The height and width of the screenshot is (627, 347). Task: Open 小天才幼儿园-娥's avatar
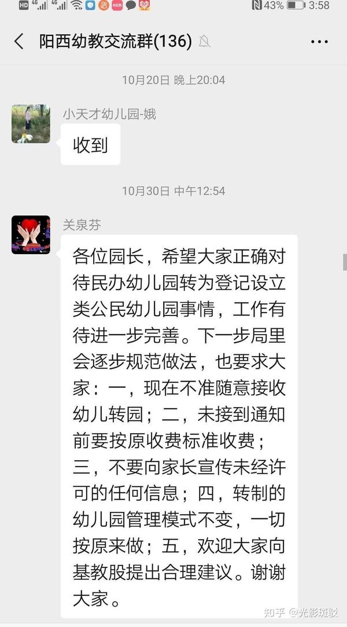tap(31, 124)
